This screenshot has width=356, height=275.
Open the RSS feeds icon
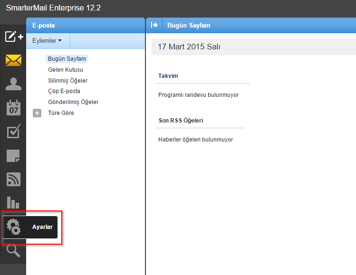[13, 179]
